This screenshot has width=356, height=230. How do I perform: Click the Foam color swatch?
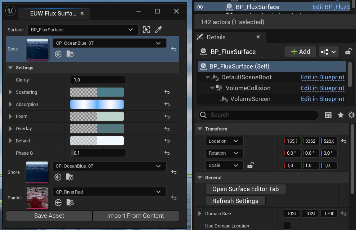coord(97,116)
